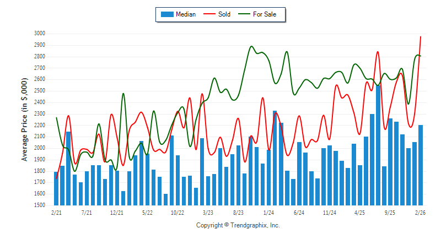Click the Trendgraphix copyright text

pyautogui.click(x=238, y=226)
